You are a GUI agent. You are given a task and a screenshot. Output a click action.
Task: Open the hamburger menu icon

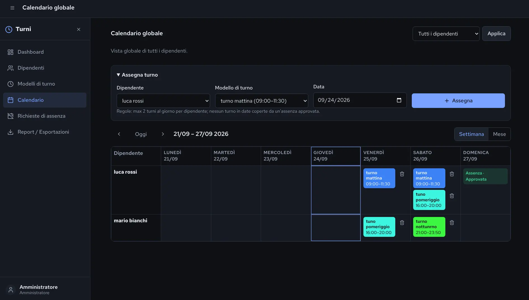click(x=12, y=8)
